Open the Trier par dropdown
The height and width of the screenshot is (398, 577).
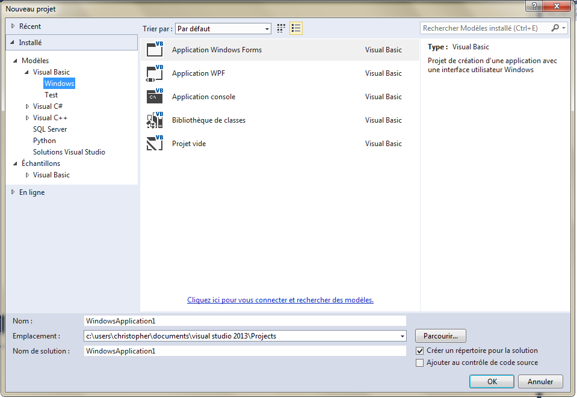223,29
